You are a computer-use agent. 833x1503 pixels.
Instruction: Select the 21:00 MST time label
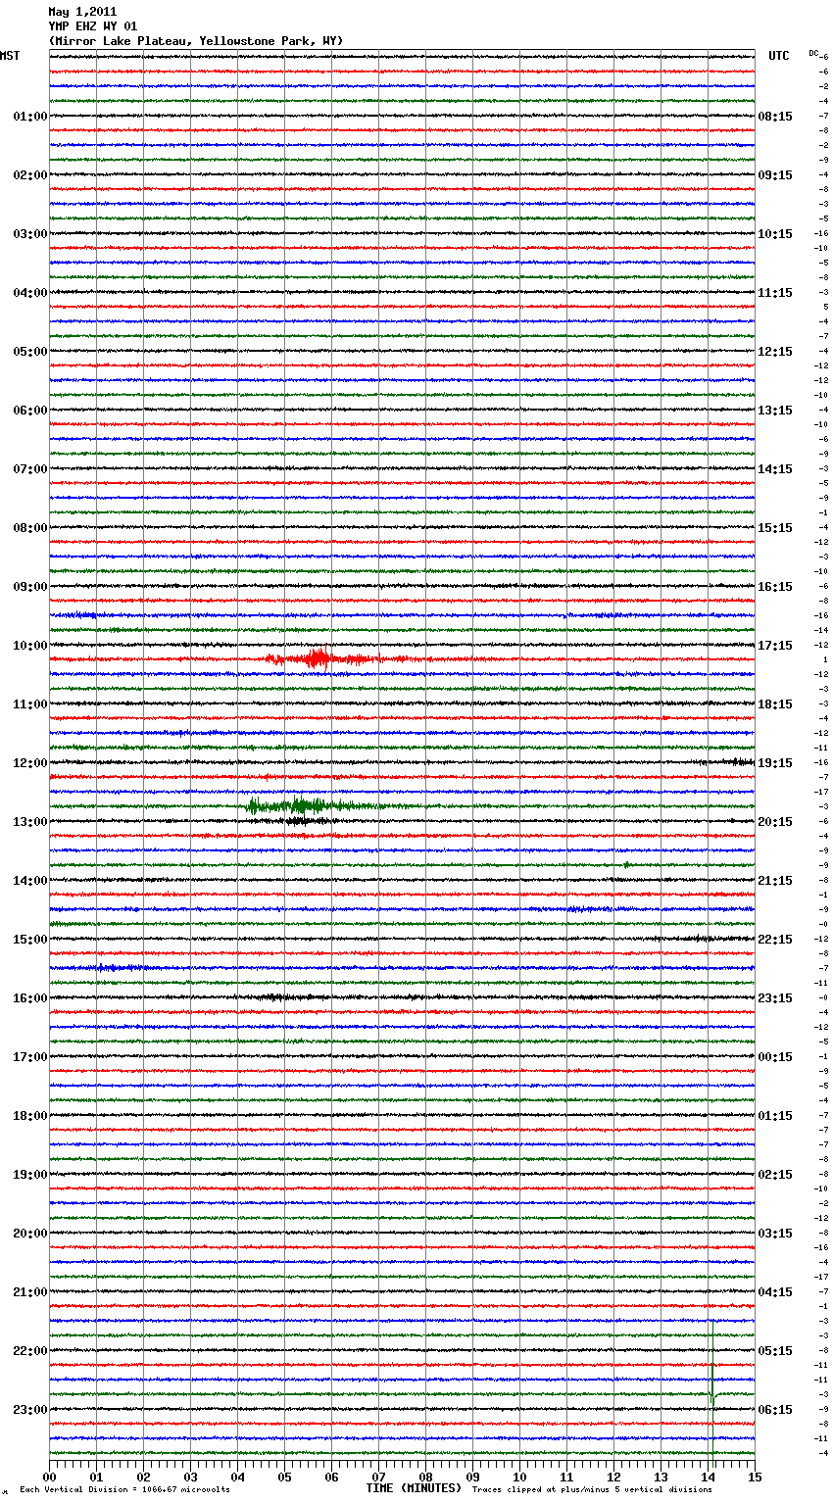(29, 1292)
